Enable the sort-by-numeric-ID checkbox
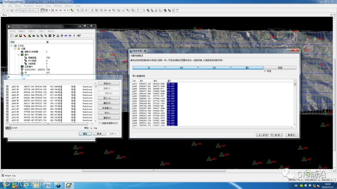Screen dimensions: 337x189 click(100, 123)
